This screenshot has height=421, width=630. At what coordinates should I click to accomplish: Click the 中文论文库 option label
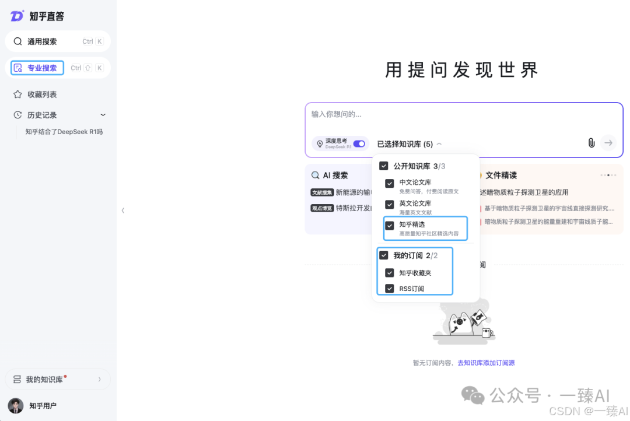coord(415,182)
